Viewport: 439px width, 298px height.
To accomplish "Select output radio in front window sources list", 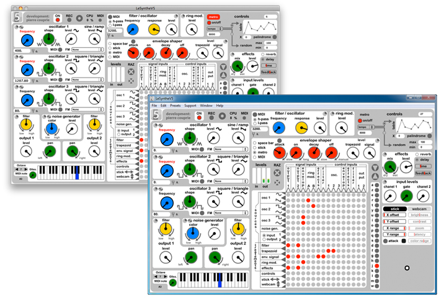I will coord(264,240).
